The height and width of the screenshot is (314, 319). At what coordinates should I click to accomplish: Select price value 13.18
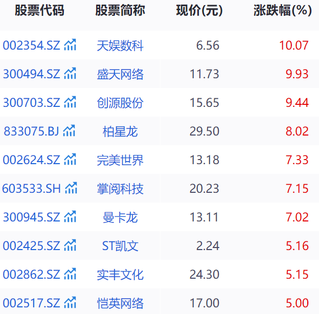coord(204,160)
